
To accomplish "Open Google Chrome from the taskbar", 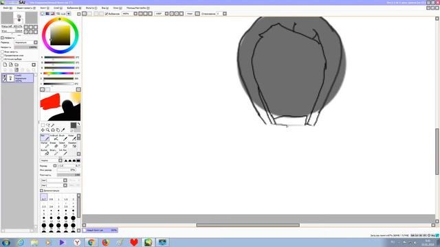I will (x=91, y=242).
